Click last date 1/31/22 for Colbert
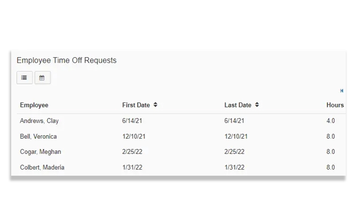 234,167
